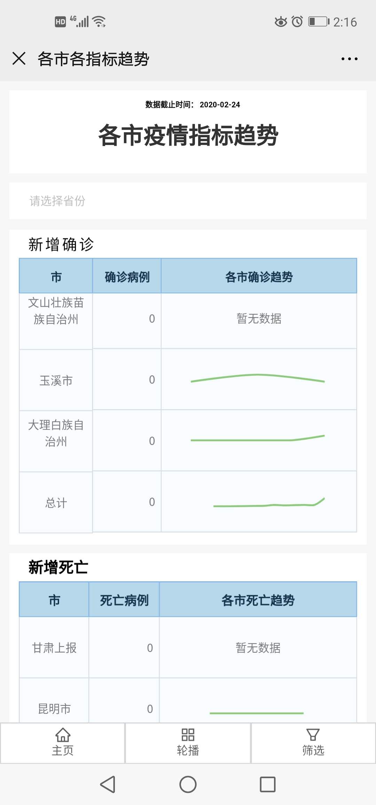This screenshot has height=805, width=376.
Task: Open the province selector (请选择省份) dropdown
Action: coord(188,201)
